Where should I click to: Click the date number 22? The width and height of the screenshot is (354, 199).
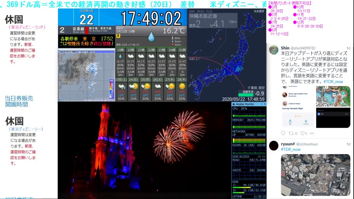click(x=87, y=20)
